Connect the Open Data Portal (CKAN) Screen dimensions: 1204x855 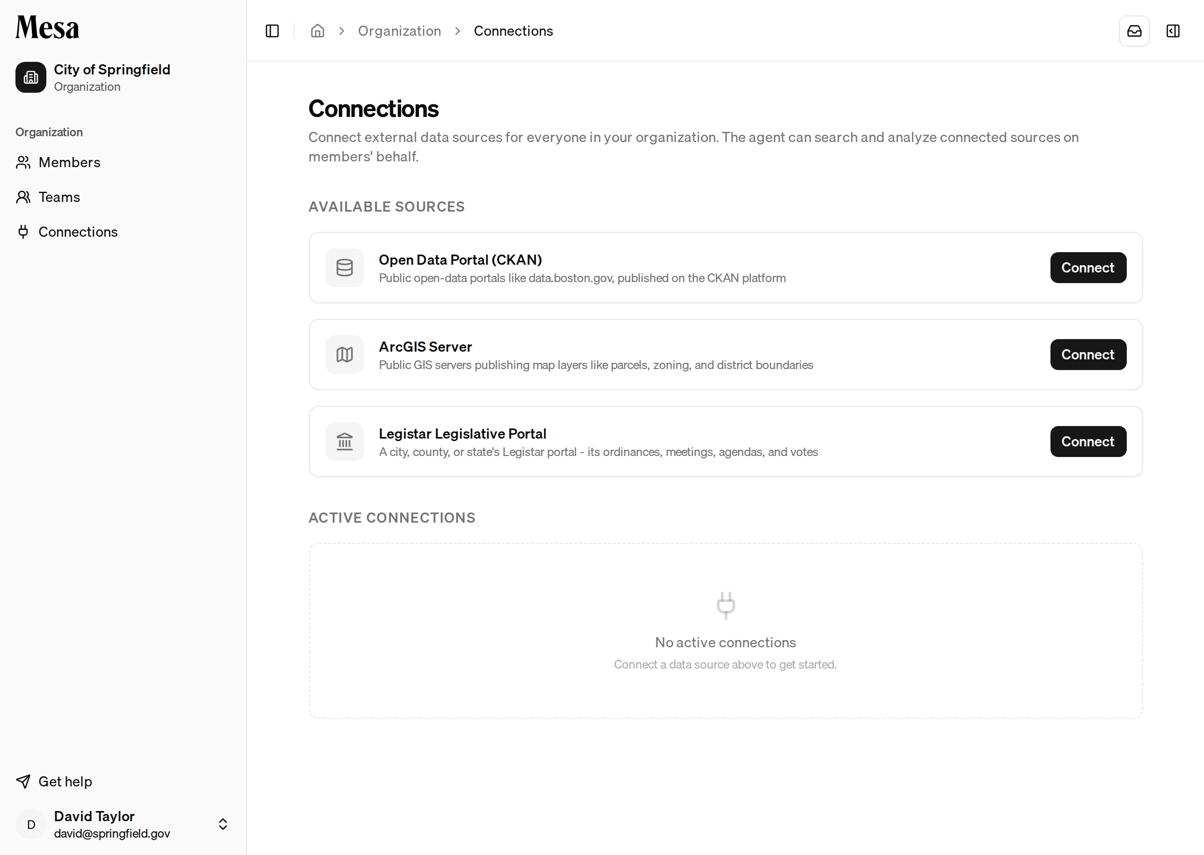[x=1088, y=268]
